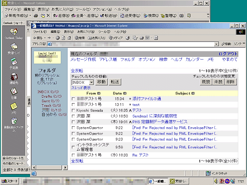247x185 pixels.
Task: Open the Contacts icon in Outlook bar
Action: pyautogui.click(x=14, y=77)
